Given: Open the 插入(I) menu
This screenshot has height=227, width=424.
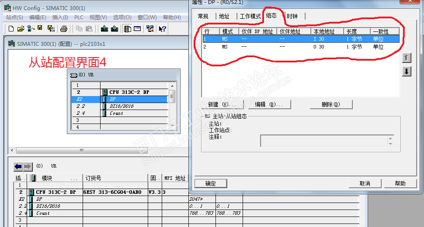Looking at the screenshot, I should point(60,17).
